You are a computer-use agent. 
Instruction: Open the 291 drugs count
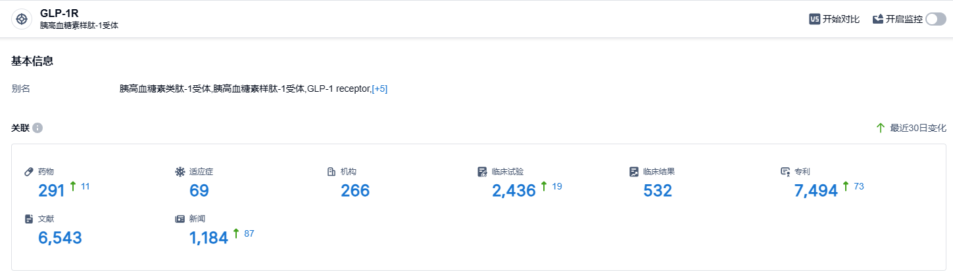click(x=52, y=191)
